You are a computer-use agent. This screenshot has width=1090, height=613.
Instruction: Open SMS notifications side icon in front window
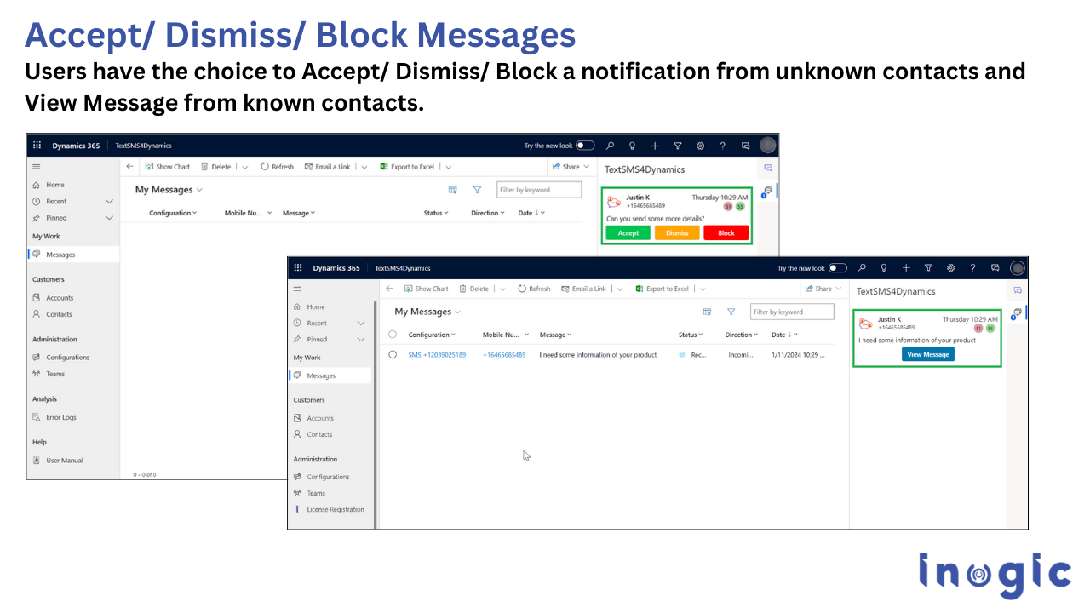point(1018,312)
